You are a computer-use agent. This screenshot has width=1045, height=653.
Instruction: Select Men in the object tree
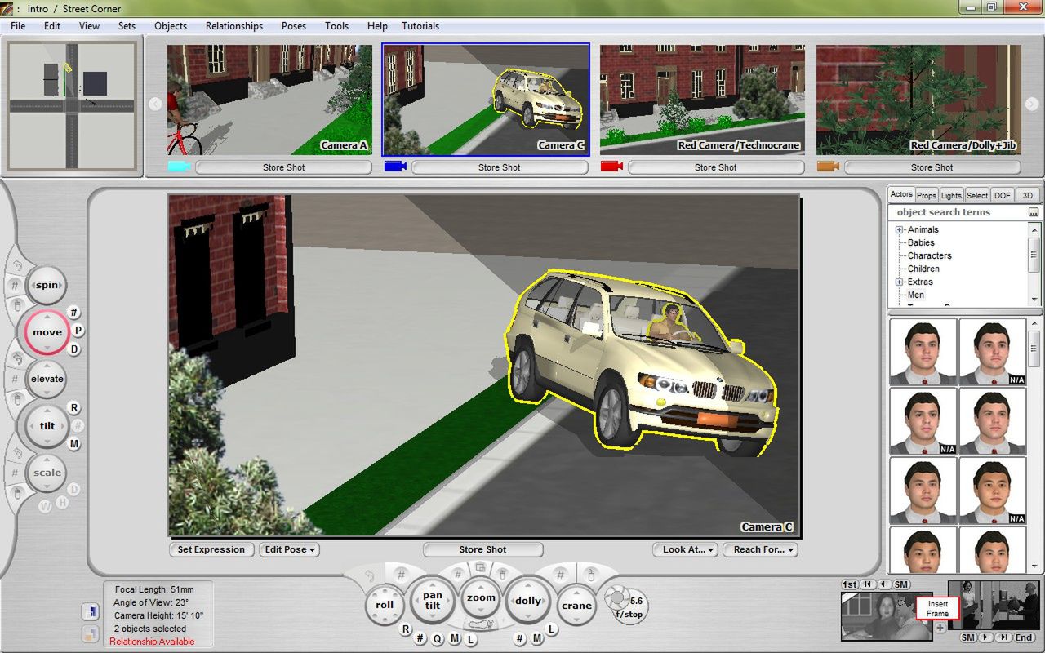pyautogui.click(x=916, y=295)
